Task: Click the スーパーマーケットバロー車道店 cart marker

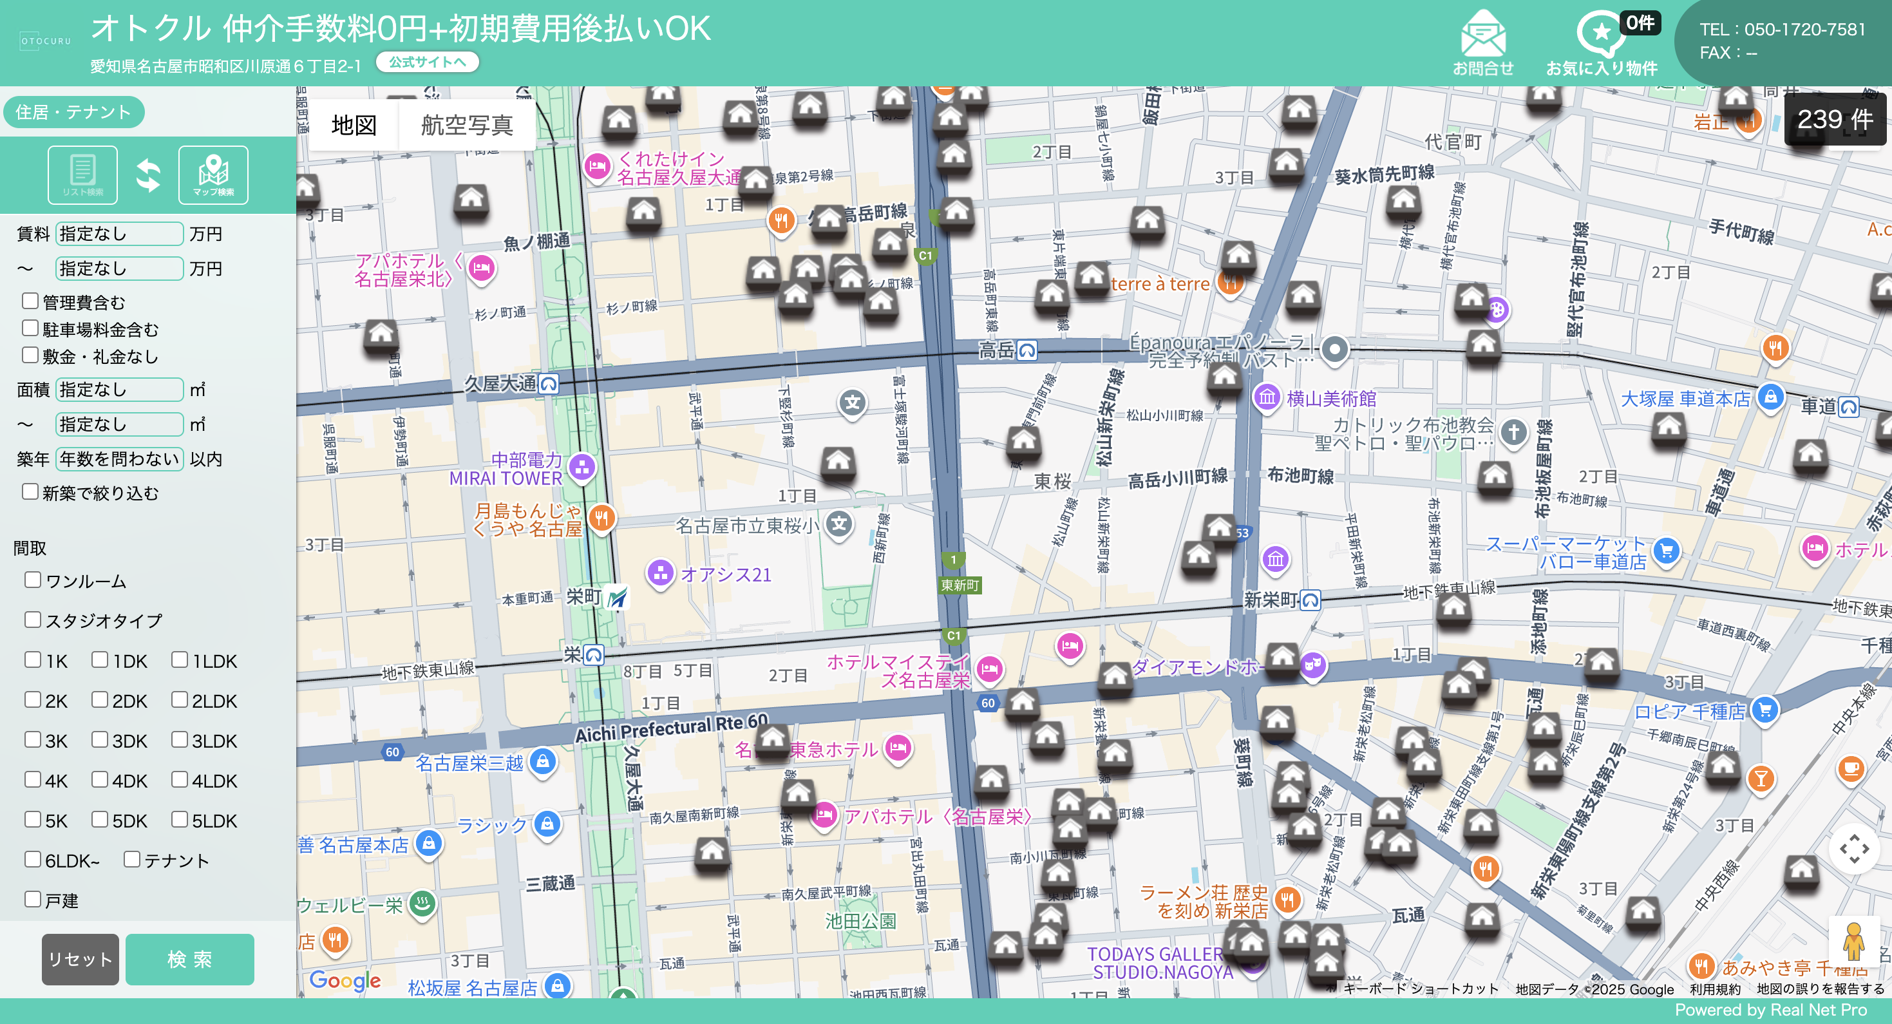Action: tap(1667, 551)
